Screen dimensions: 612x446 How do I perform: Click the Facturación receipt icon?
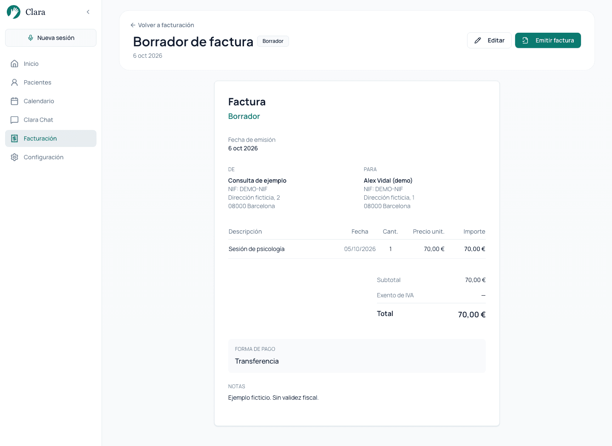14,138
